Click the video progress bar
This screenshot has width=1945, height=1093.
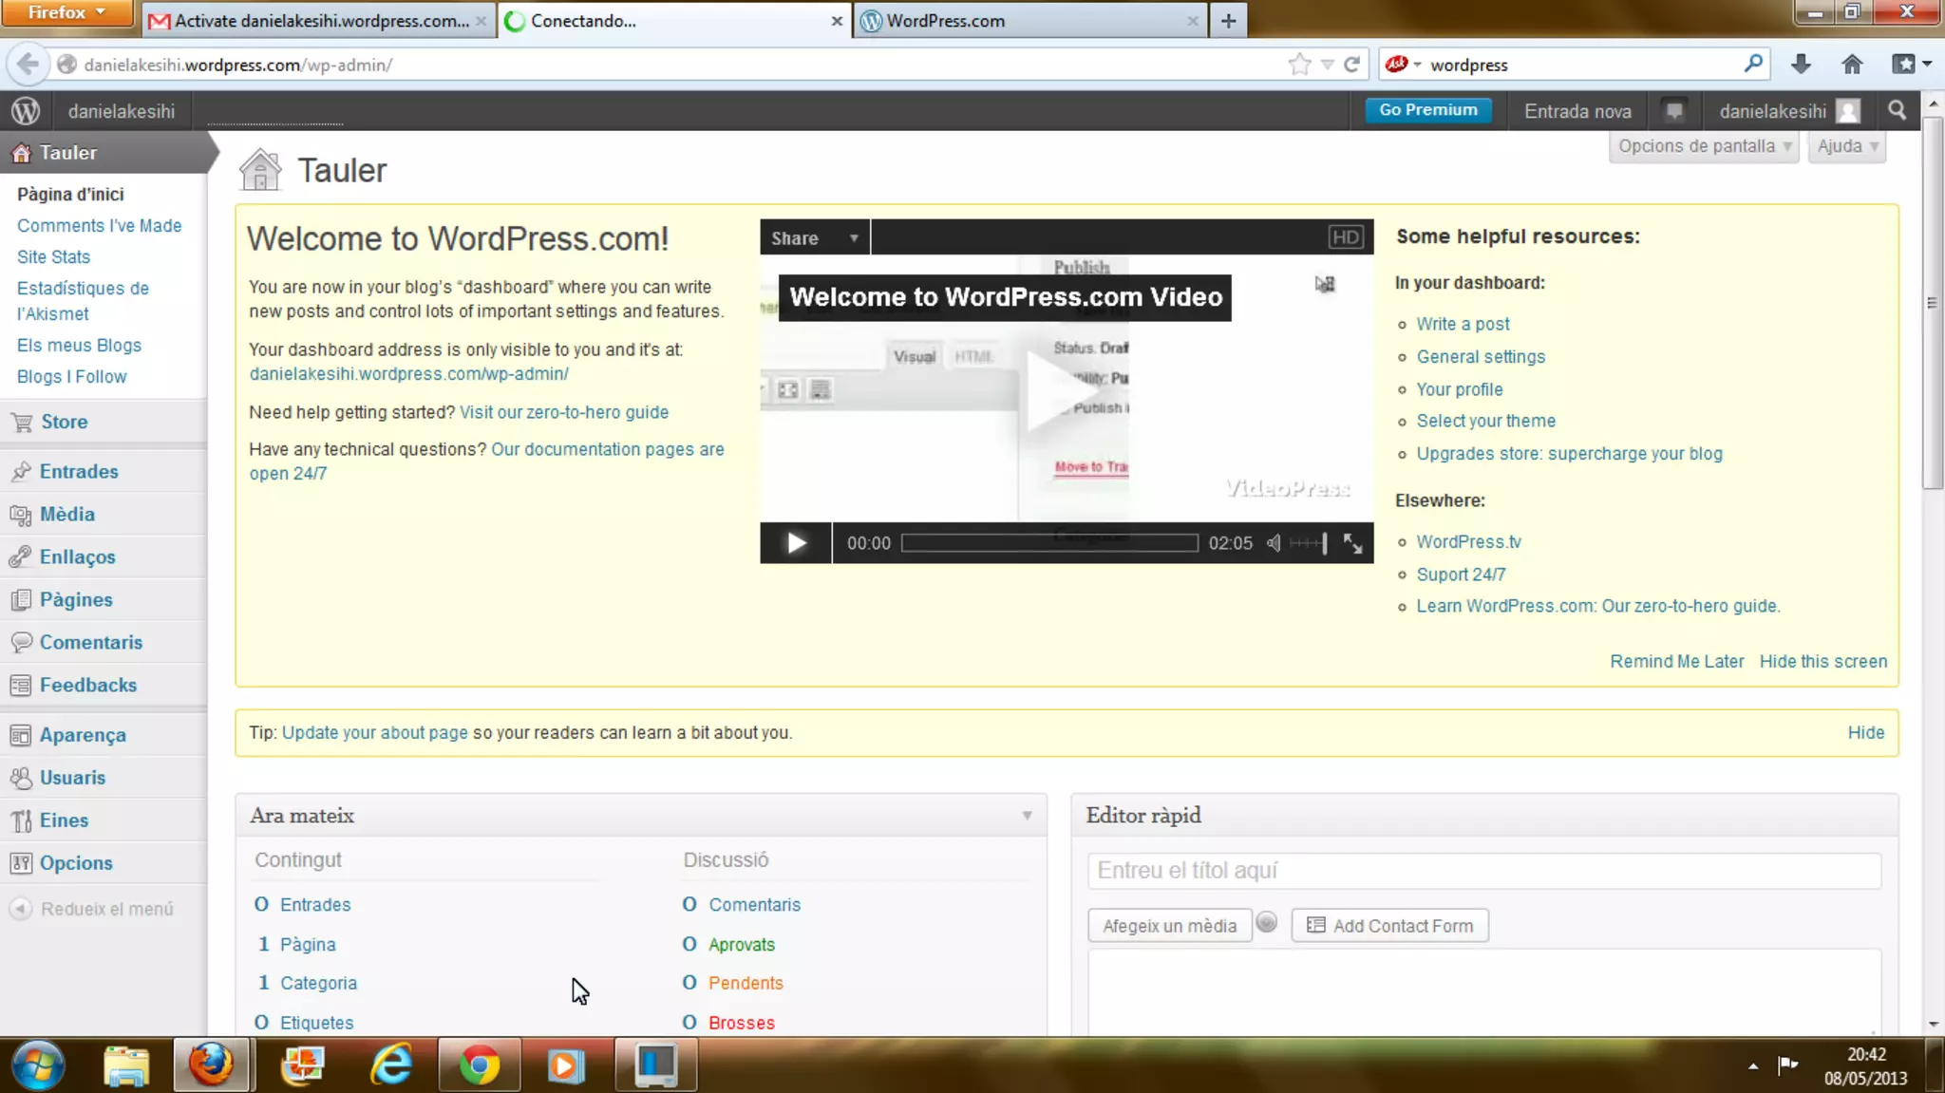1049,543
